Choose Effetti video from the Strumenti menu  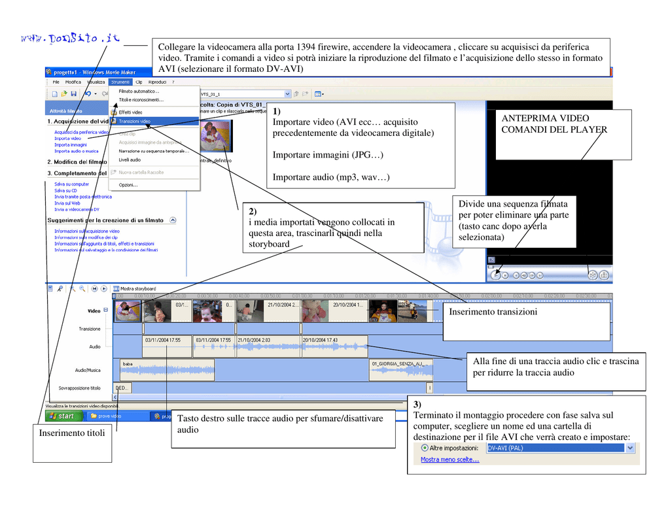click(154, 112)
